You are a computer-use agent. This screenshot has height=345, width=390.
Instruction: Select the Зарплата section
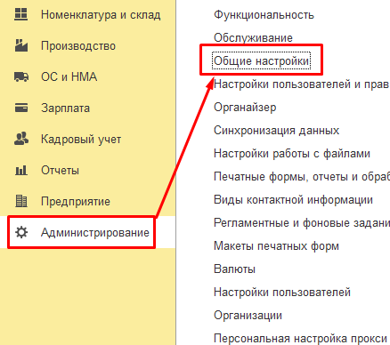coord(65,108)
